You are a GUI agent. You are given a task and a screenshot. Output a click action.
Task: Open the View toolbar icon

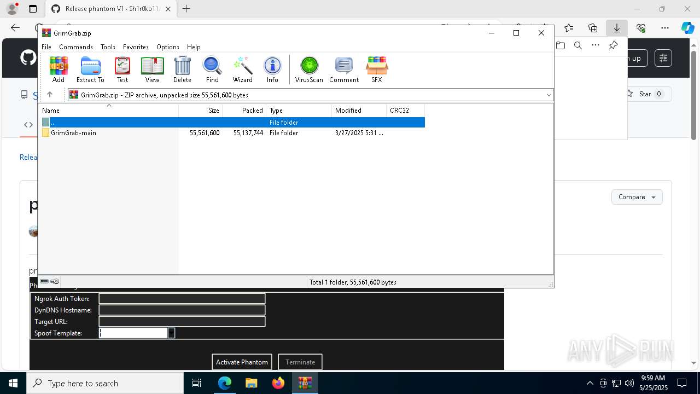(152, 69)
